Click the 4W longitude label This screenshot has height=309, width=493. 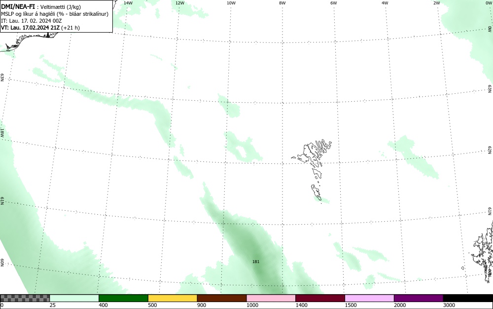pos(385,3)
